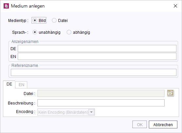This screenshot has height=133, width=182.
Task: Open the file browse folder icon
Action: (170, 93)
